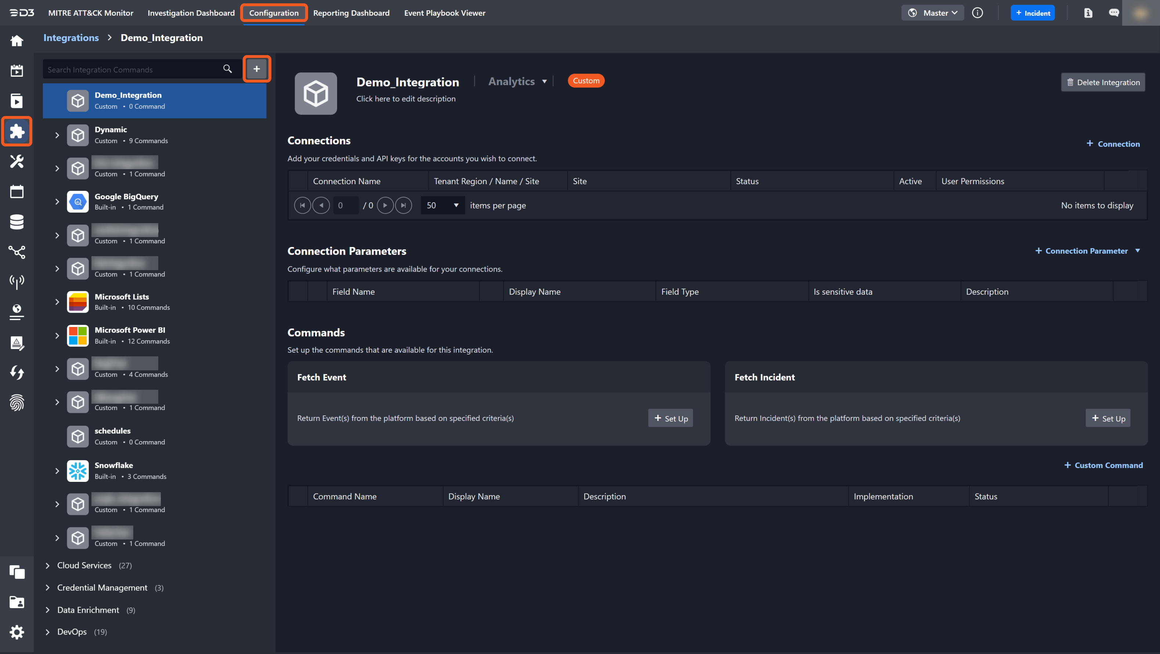Click the search magnifier icon
The width and height of the screenshot is (1160, 654).
point(227,69)
